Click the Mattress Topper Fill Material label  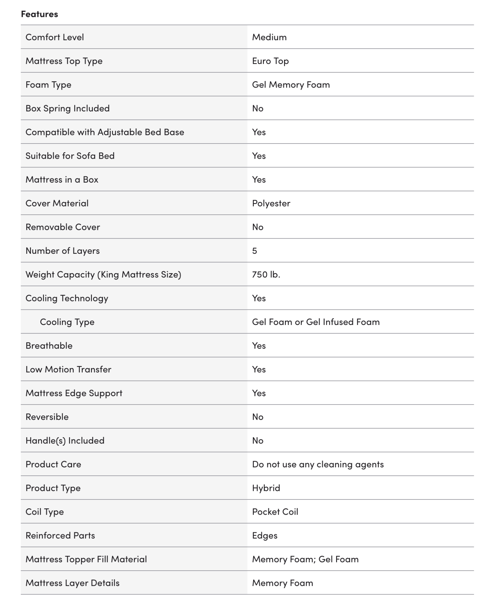point(86,559)
